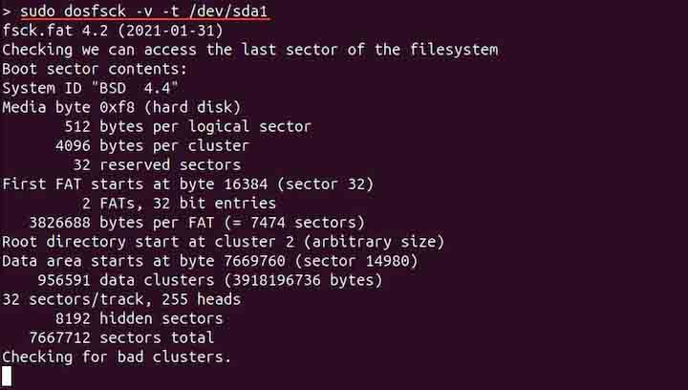
Task: Click the 512 bytes per logical sector line
Action: point(187,126)
